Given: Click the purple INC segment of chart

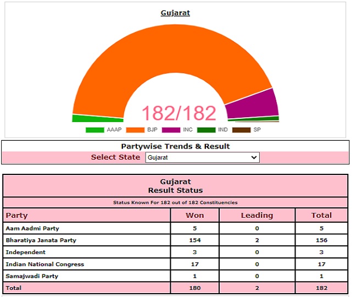Looking at the screenshot, I should (254, 103).
